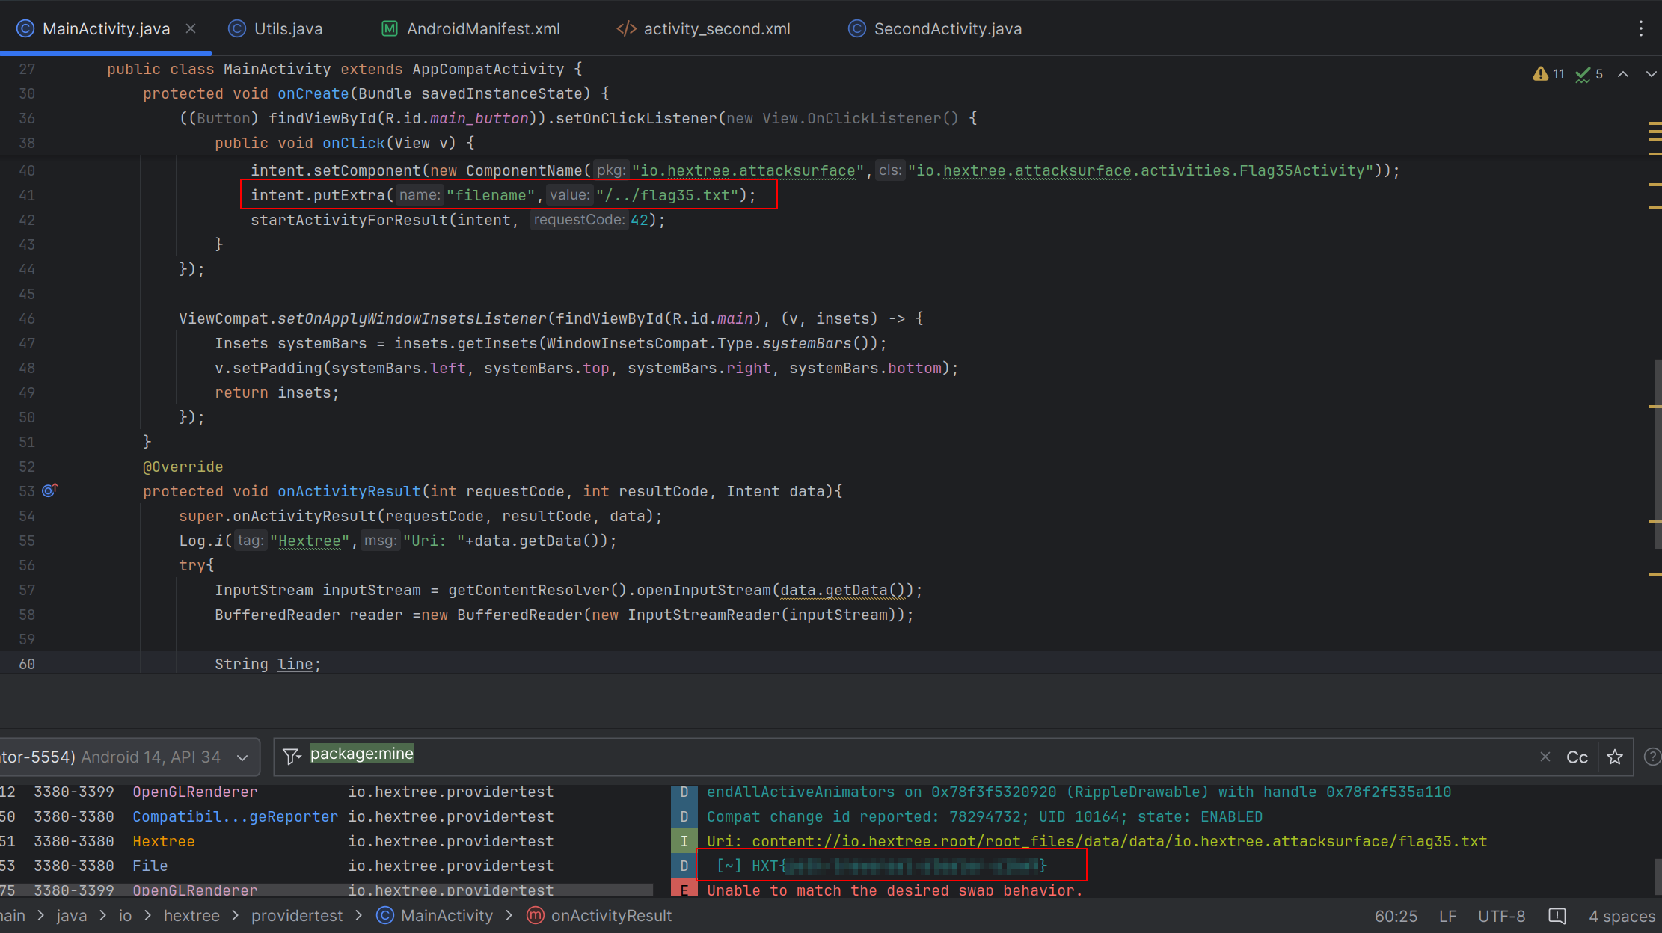Click the sticky header line 'public class MainActivity'
The height and width of the screenshot is (933, 1662).
pos(344,69)
